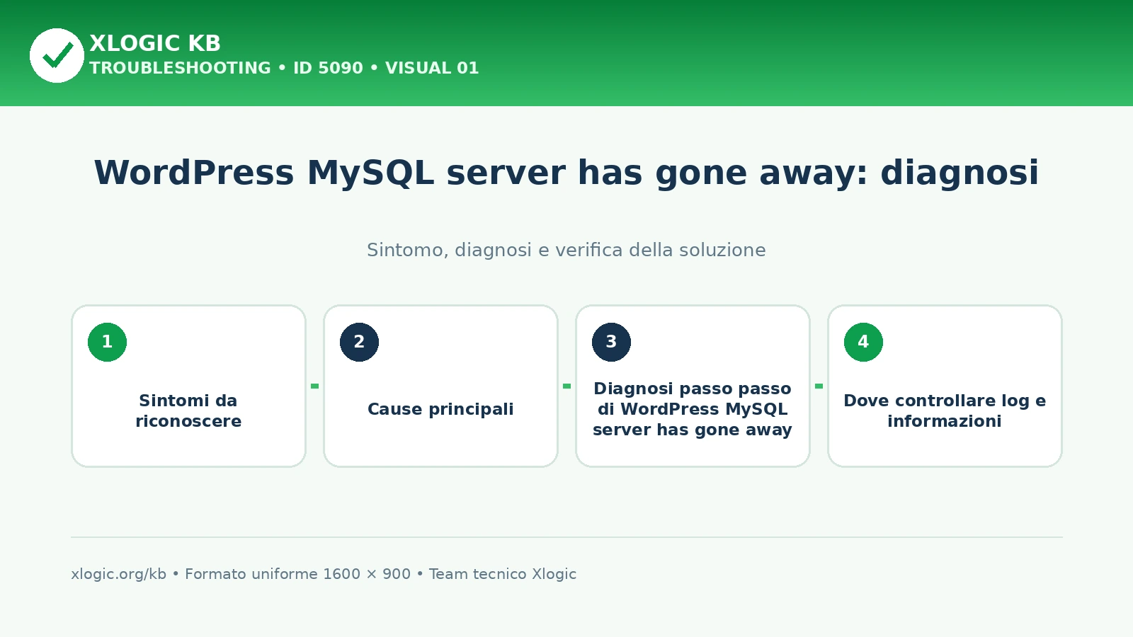Open the Diagnosi passo passo card
1133x637 pixels.
point(693,386)
